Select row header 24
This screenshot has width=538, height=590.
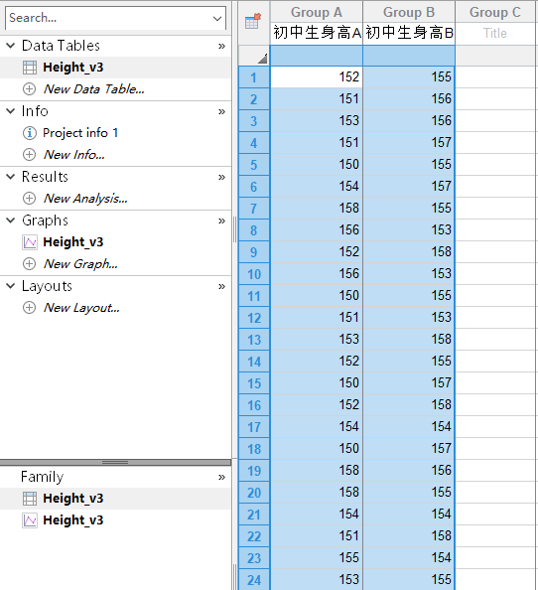(x=254, y=580)
